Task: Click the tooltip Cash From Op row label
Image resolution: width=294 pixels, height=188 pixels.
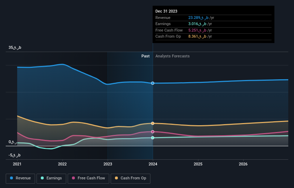Action: (x=168, y=37)
